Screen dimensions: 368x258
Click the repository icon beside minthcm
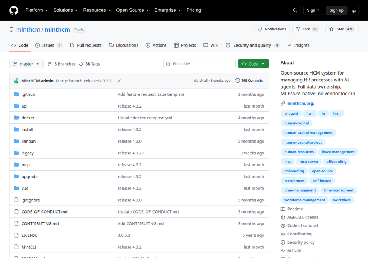pos(11,29)
